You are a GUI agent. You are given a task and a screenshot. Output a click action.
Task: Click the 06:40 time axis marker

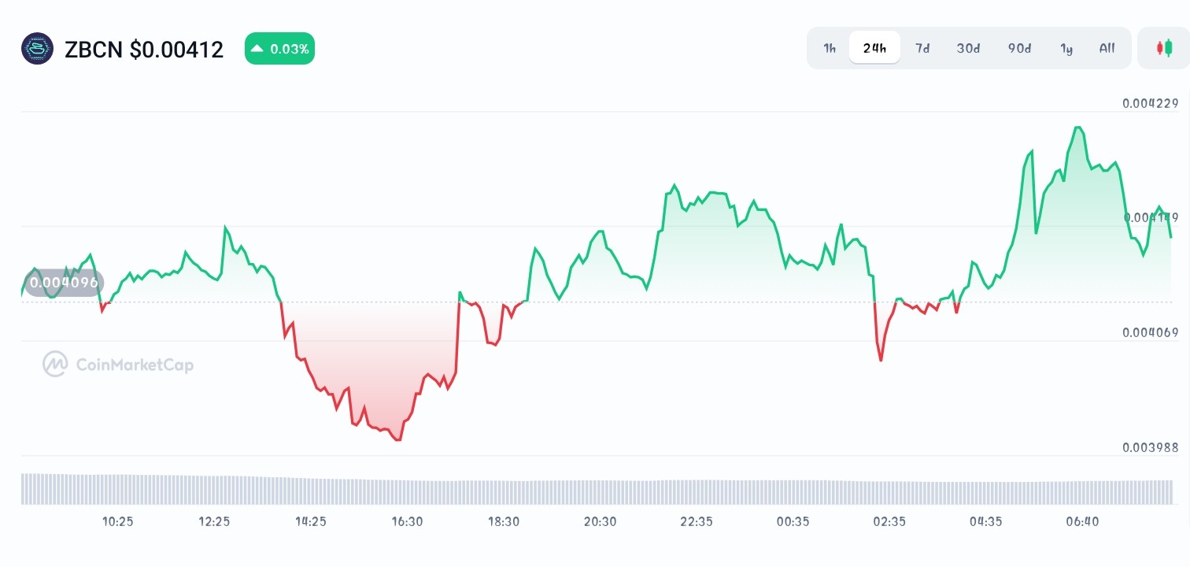pos(1082,521)
